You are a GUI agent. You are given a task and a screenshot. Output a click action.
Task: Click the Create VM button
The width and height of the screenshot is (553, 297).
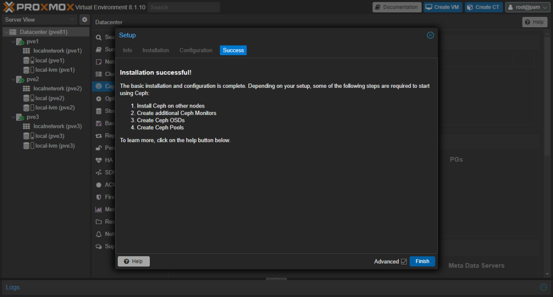coord(443,7)
